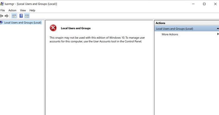Viewport: 219px width, 115px height.
Task: Select Local Users and Groups (Local) tree node
Action: coord(23,22)
